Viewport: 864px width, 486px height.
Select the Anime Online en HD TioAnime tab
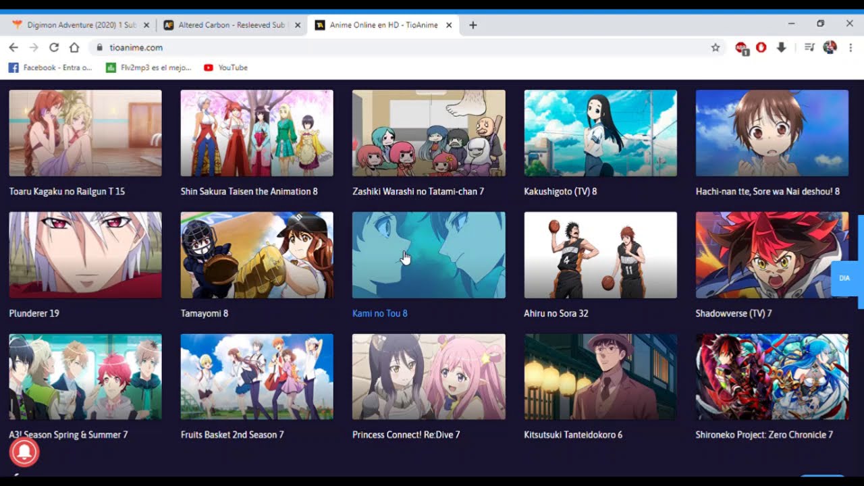pos(383,25)
